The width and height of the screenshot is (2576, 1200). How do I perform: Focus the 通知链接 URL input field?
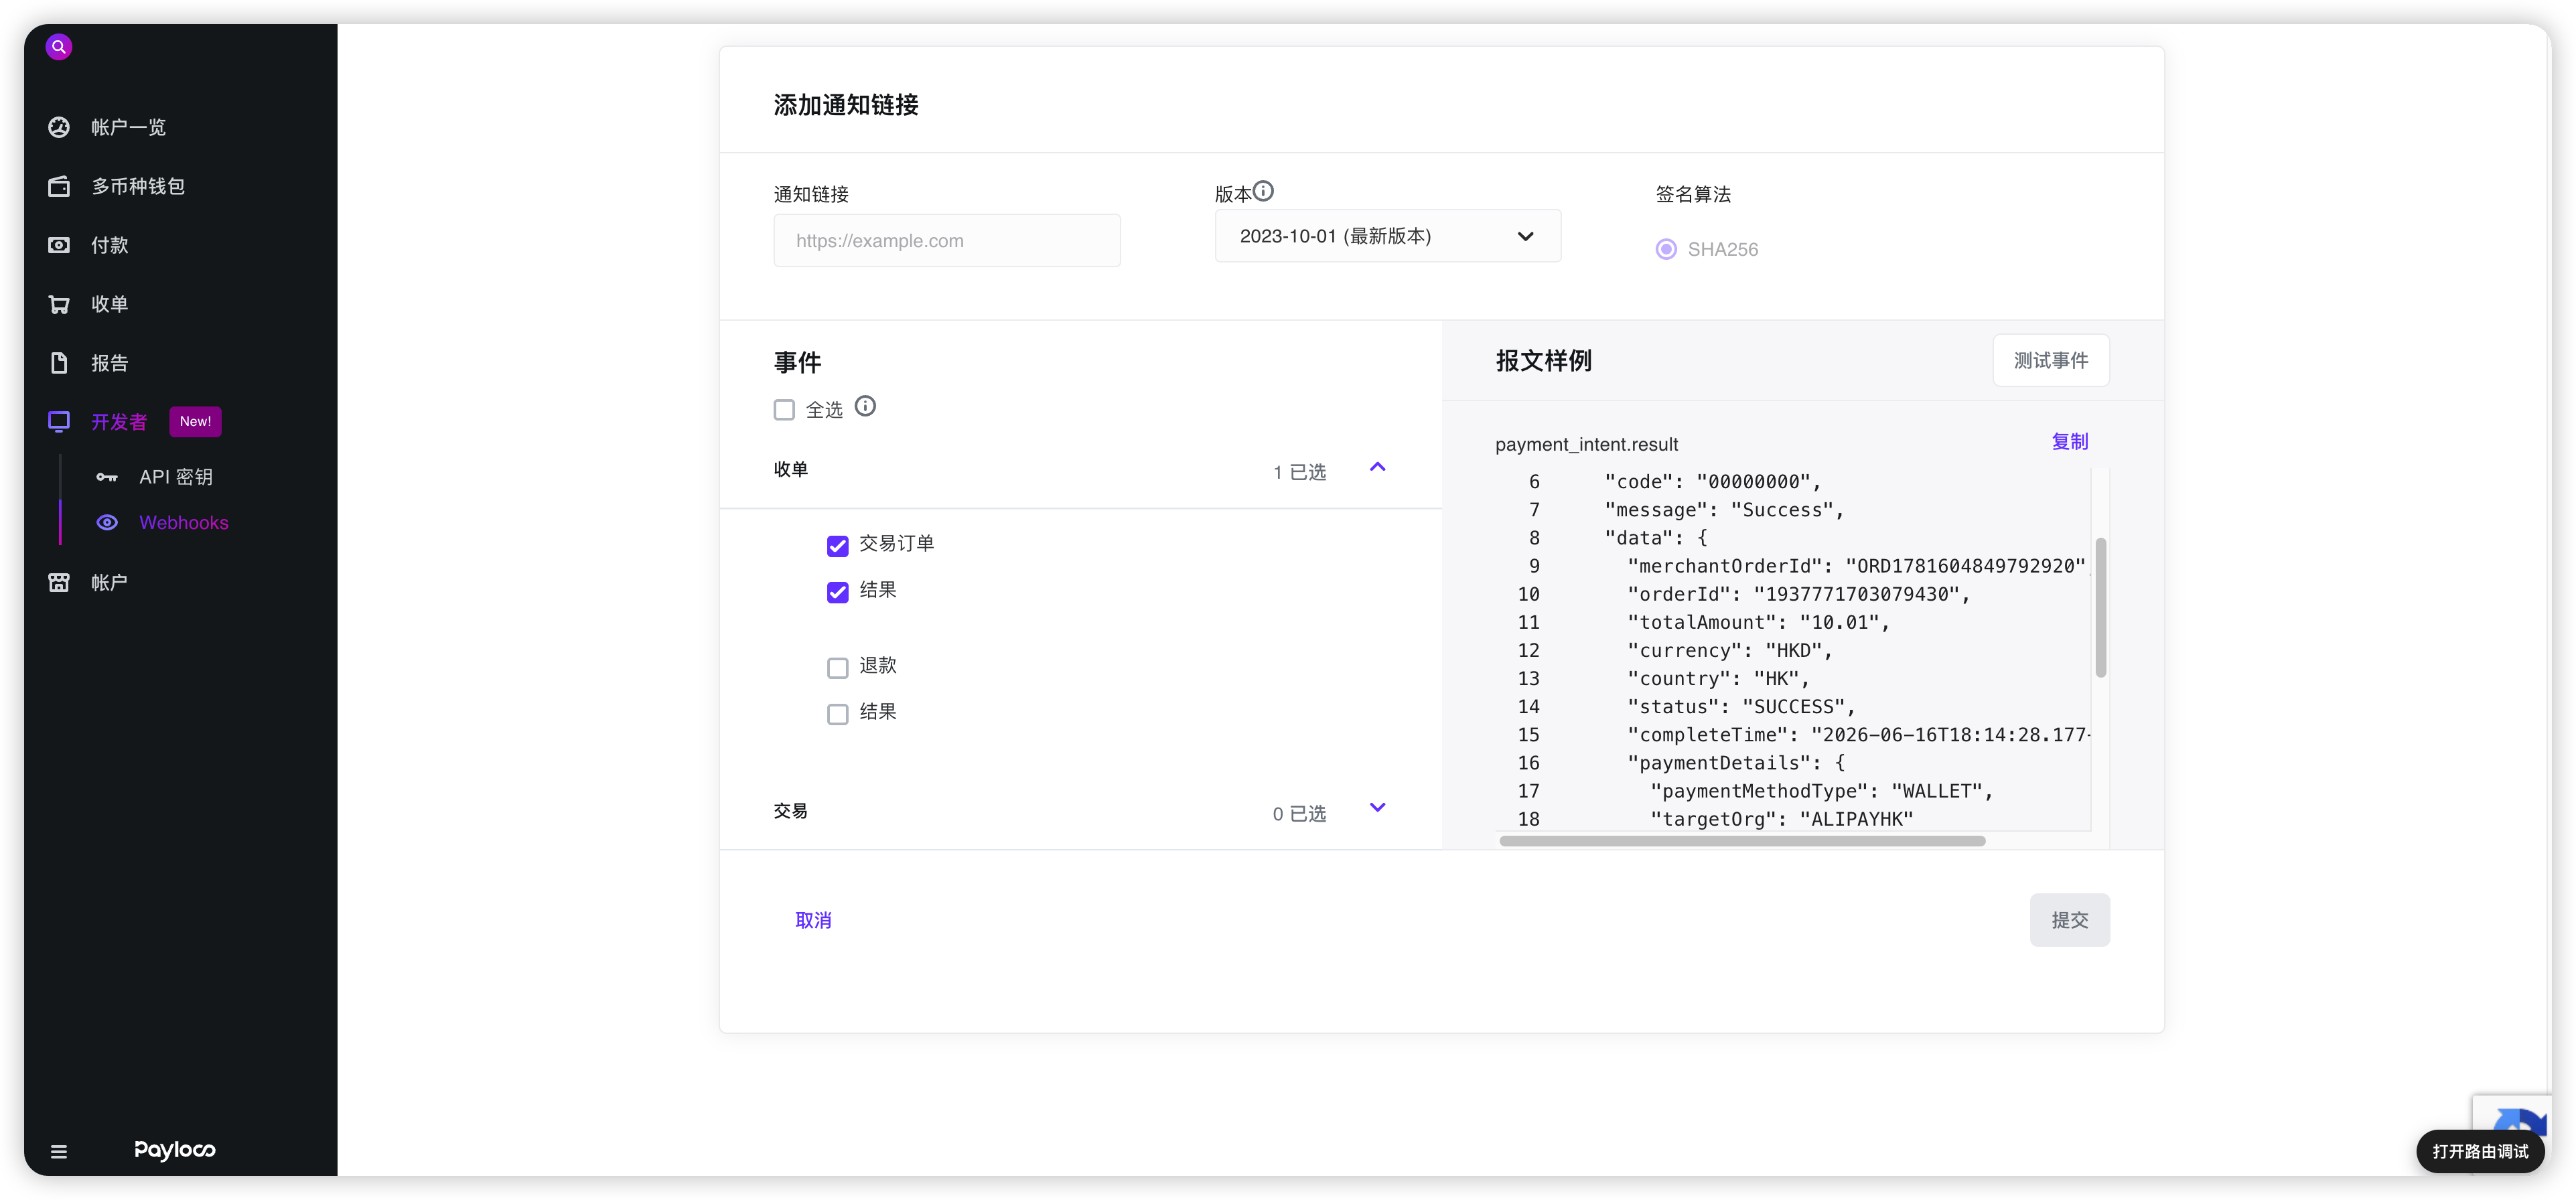click(x=946, y=240)
